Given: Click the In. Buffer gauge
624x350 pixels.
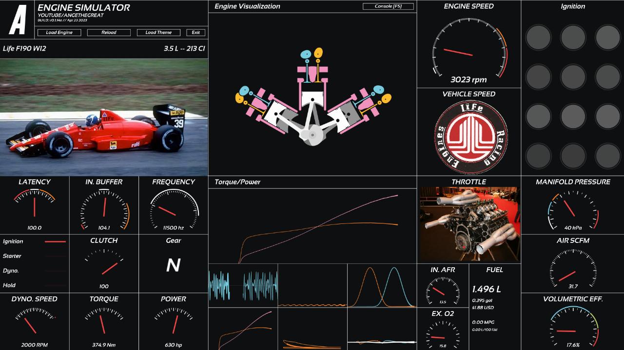Looking at the screenshot, I should 104,209.
